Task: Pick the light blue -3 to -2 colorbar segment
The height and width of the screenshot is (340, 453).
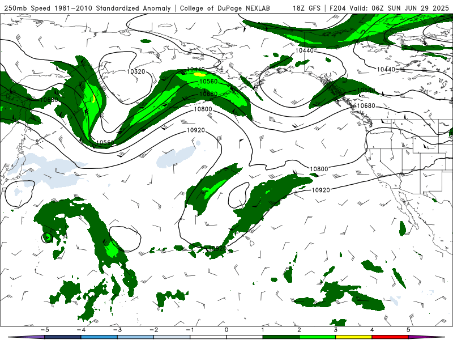Action: coord(135,337)
